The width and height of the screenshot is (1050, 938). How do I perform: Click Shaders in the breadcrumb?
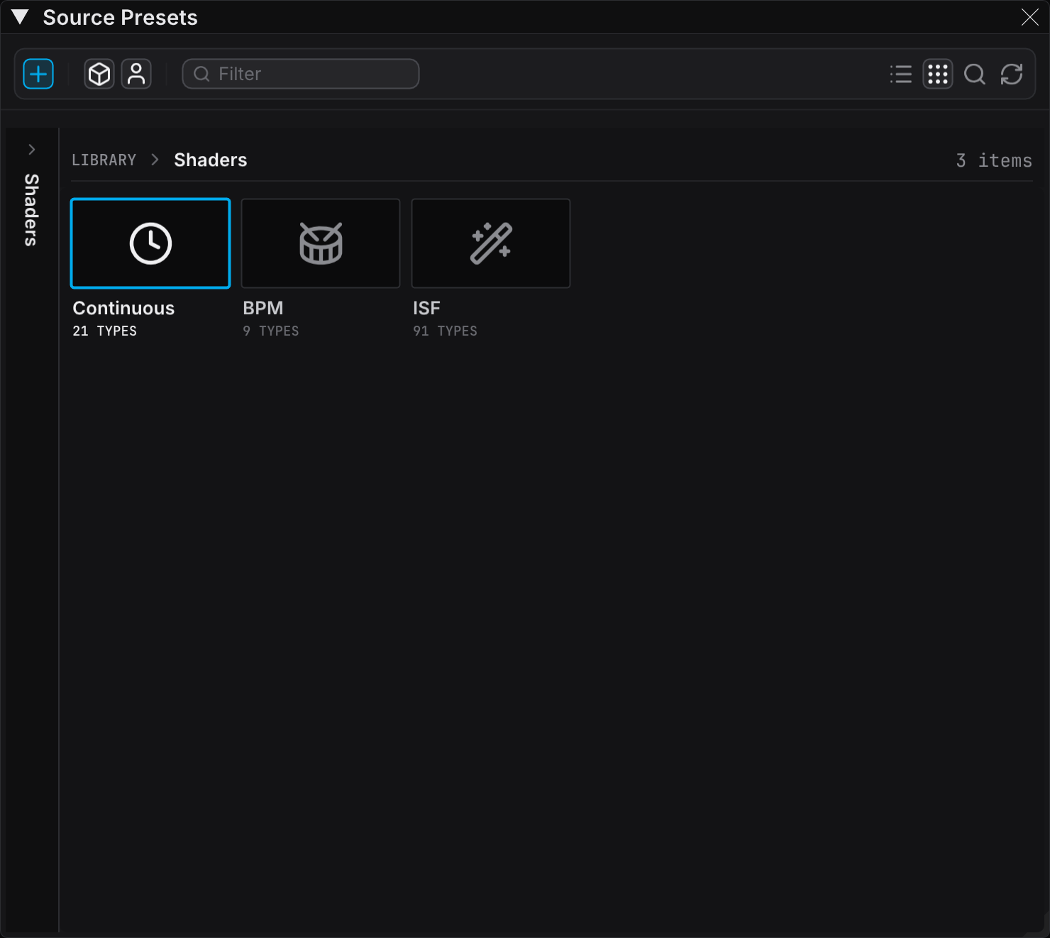coord(211,160)
